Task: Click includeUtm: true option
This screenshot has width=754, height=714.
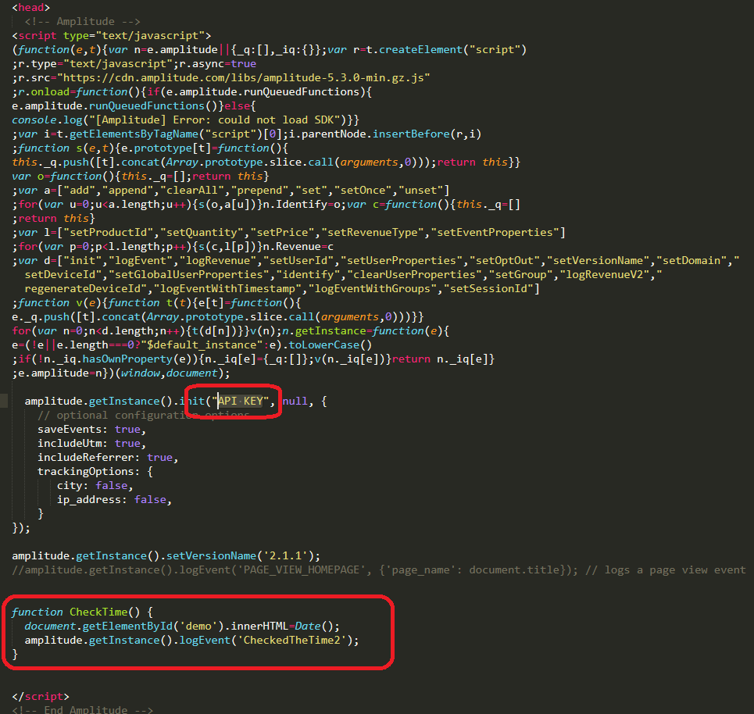Action: tap(91, 443)
